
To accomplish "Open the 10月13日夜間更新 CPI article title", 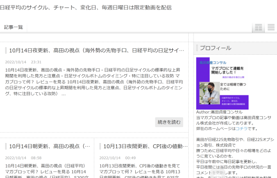I will [x=146, y=146].
